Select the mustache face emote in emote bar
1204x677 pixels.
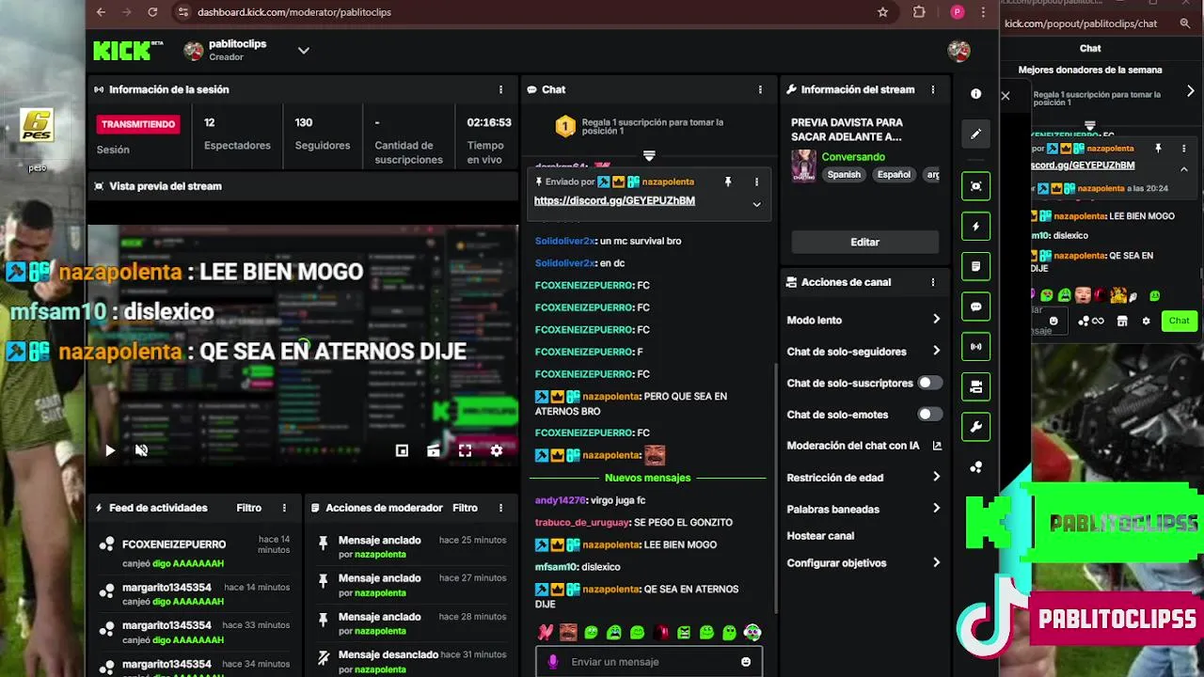(567, 633)
